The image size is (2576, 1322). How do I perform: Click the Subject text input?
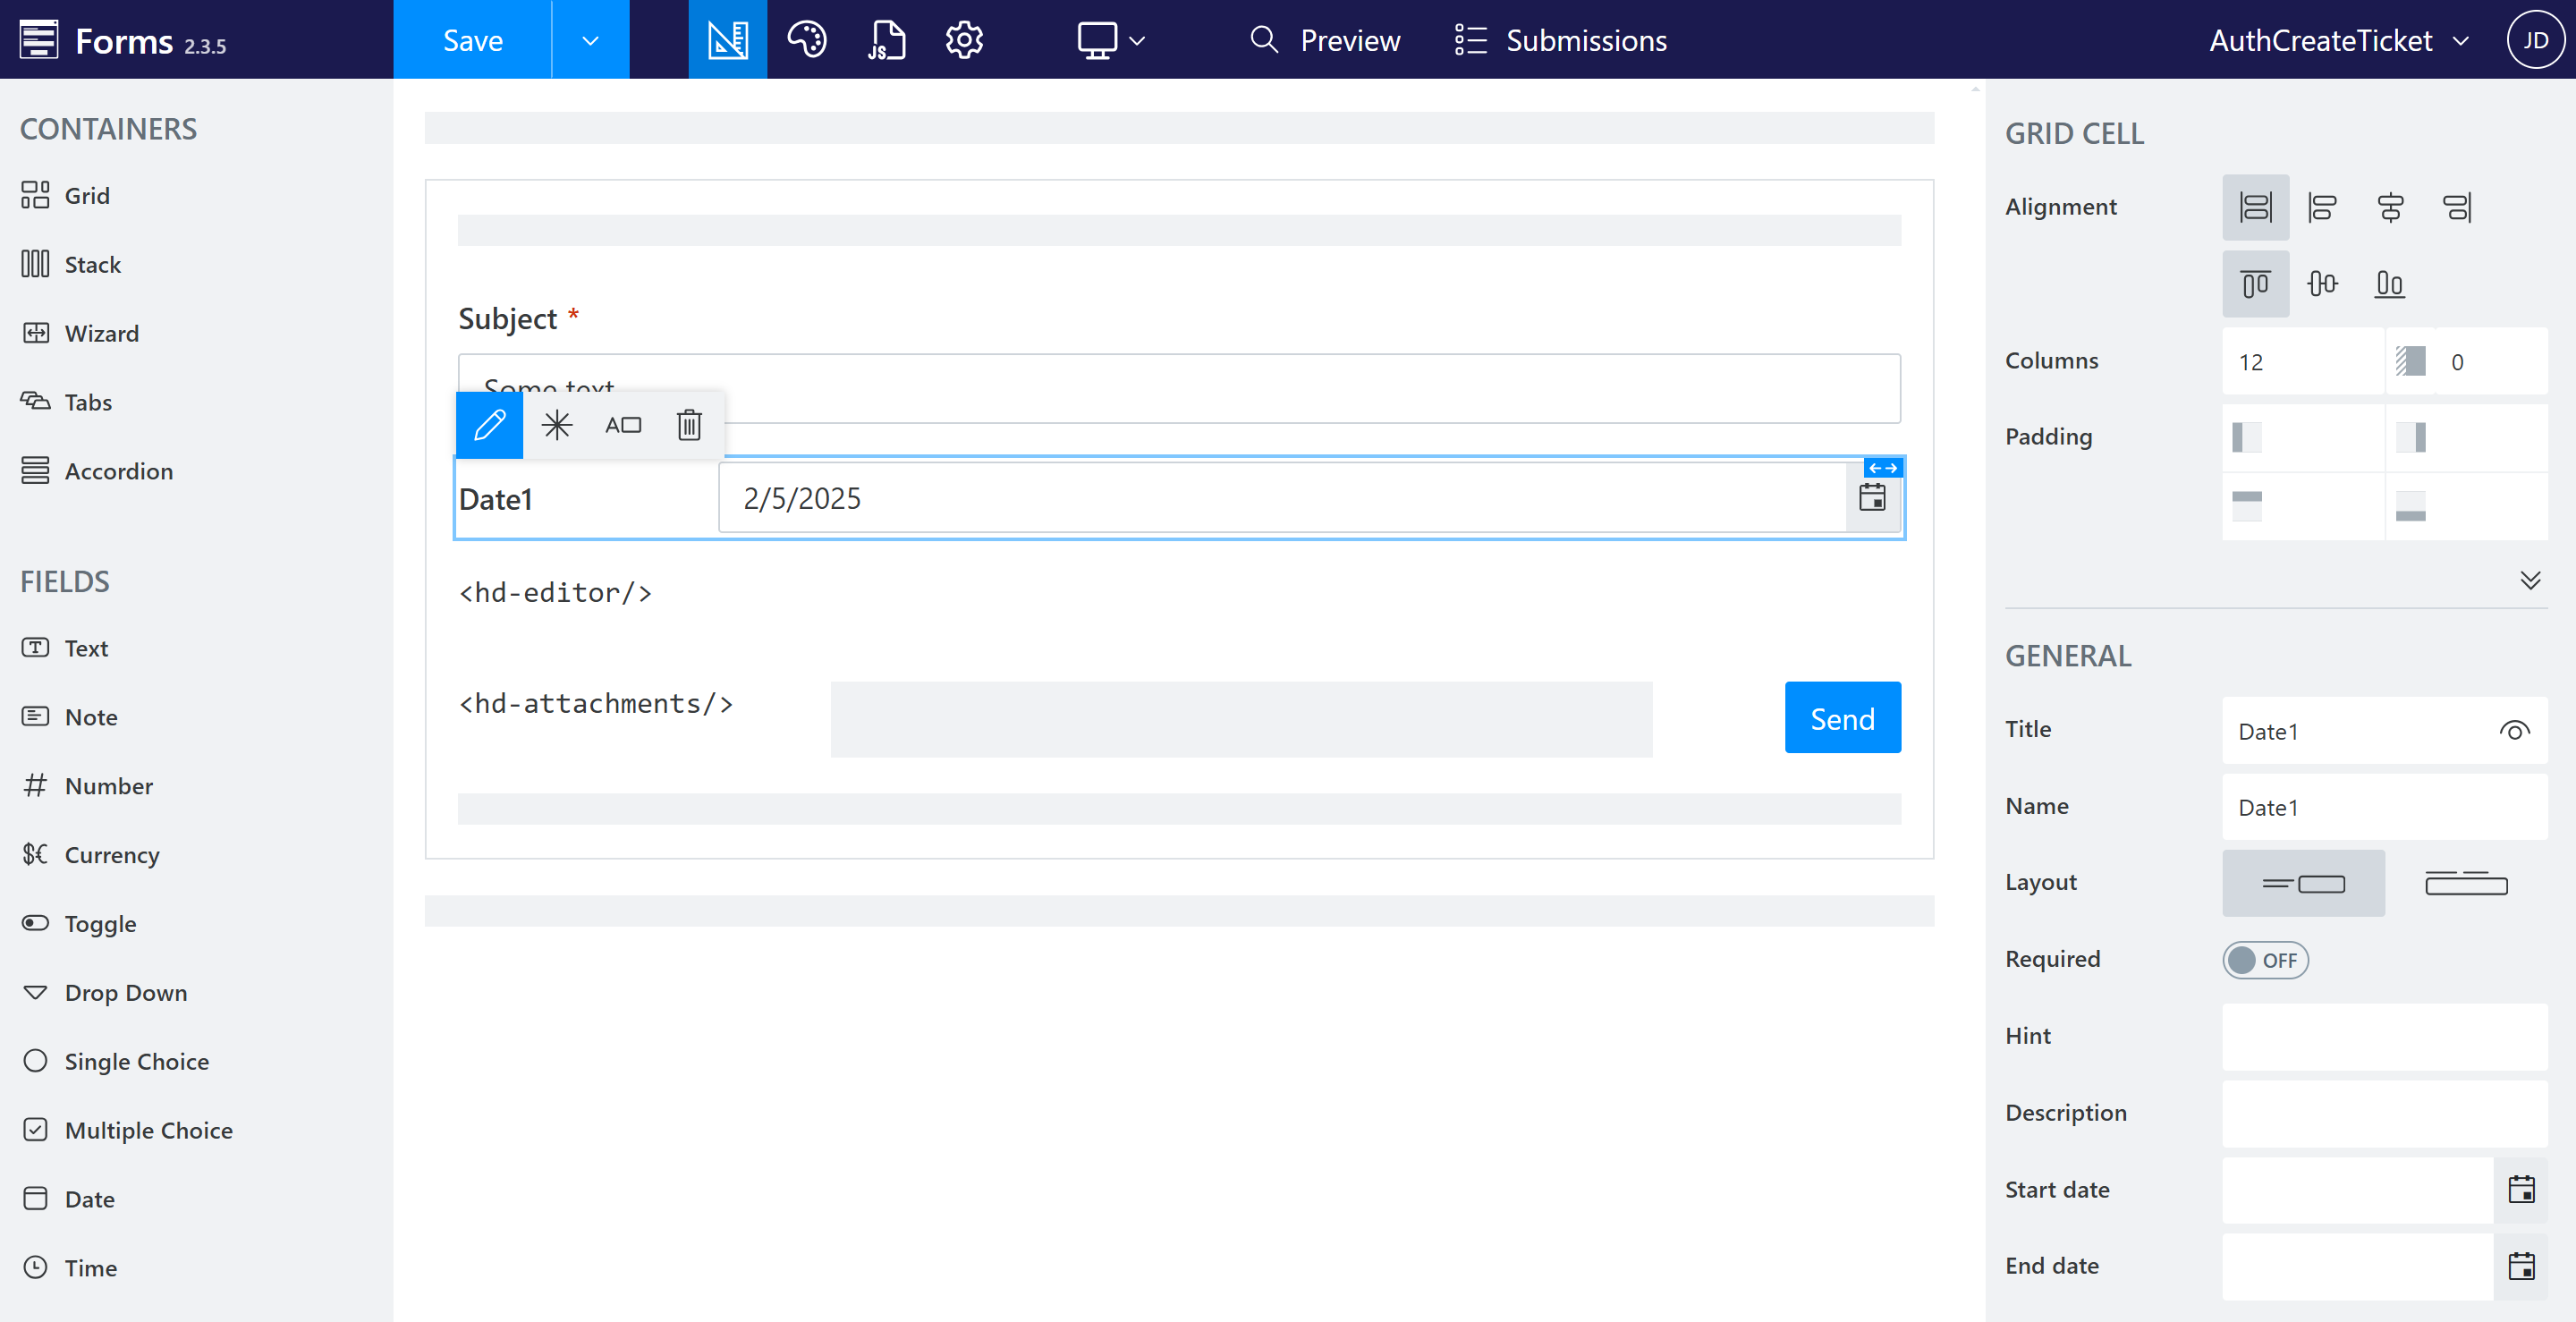(x=1179, y=388)
